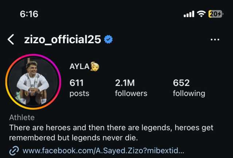Tap the "following" label text

click(x=189, y=94)
